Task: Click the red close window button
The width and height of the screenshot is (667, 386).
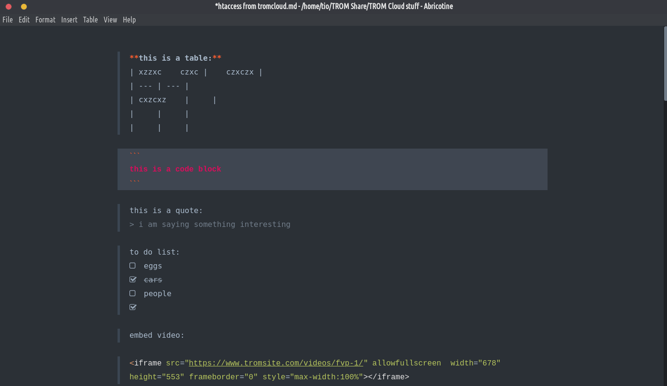Action: 9,7
